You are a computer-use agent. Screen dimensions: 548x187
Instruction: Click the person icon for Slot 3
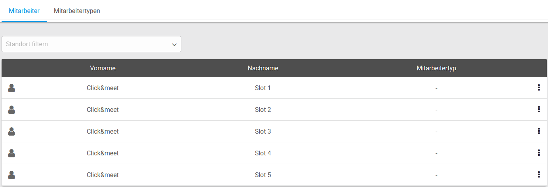pyautogui.click(x=11, y=132)
